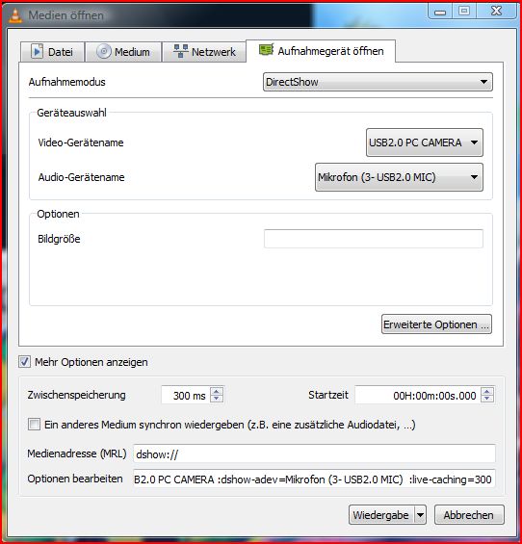The image size is (522, 544).
Task: Increase Startzeit with up arrow
Action: click(x=487, y=391)
